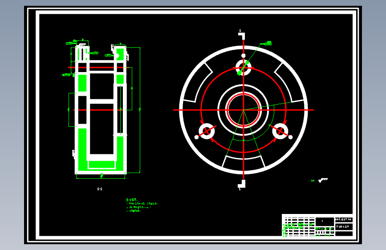Select the green technical requirements text block

pos(142,205)
